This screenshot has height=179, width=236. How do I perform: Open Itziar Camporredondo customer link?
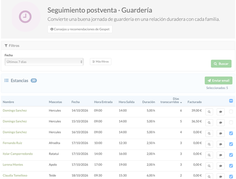tap(18, 154)
